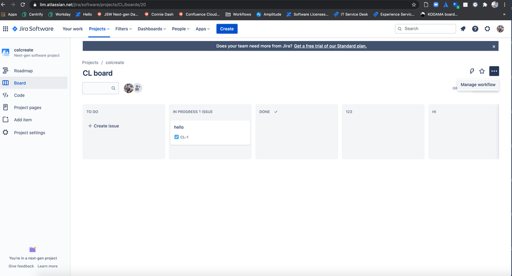Filter board by the assignee avatar

(x=128, y=88)
